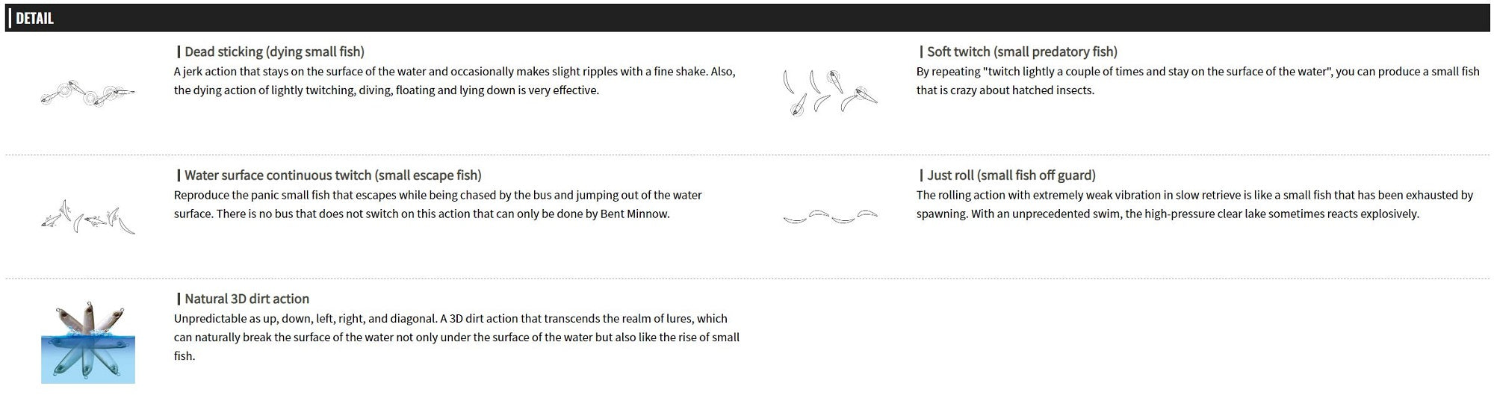Select the "Natural 3D dirt action" heading
The image size is (1494, 395).
pos(247,299)
